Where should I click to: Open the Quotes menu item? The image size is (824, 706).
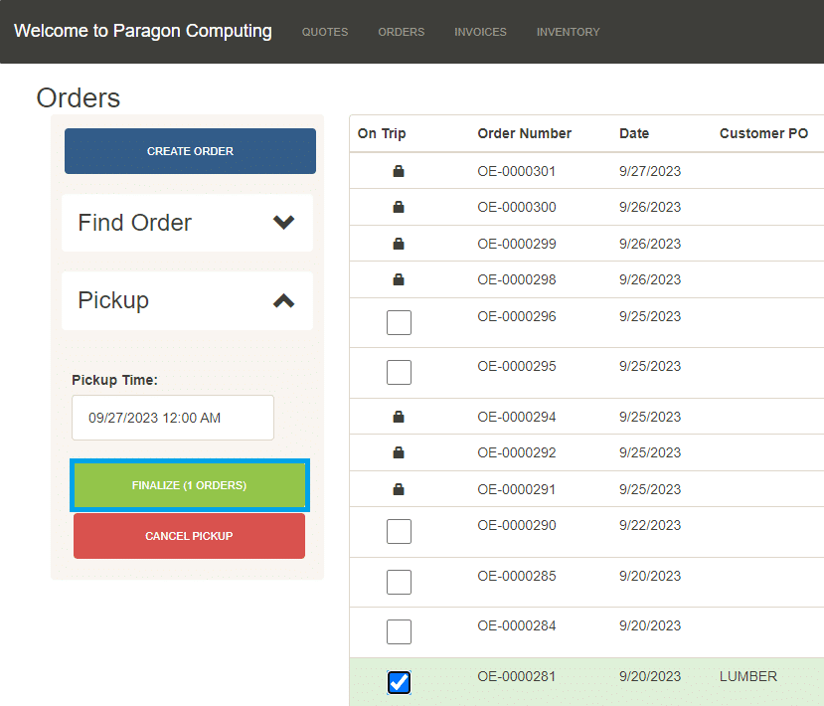tap(325, 32)
